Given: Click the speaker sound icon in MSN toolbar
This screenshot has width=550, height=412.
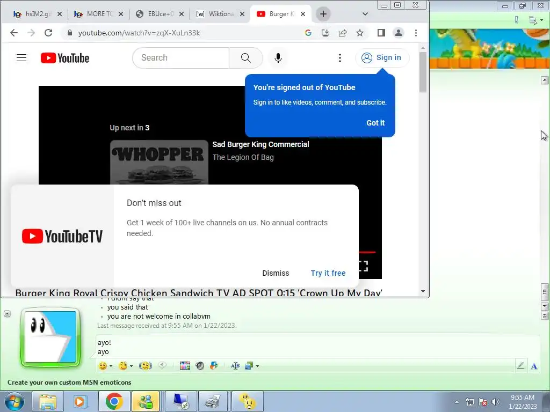Looking at the screenshot, I should pyautogui.click(x=200, y=366).
